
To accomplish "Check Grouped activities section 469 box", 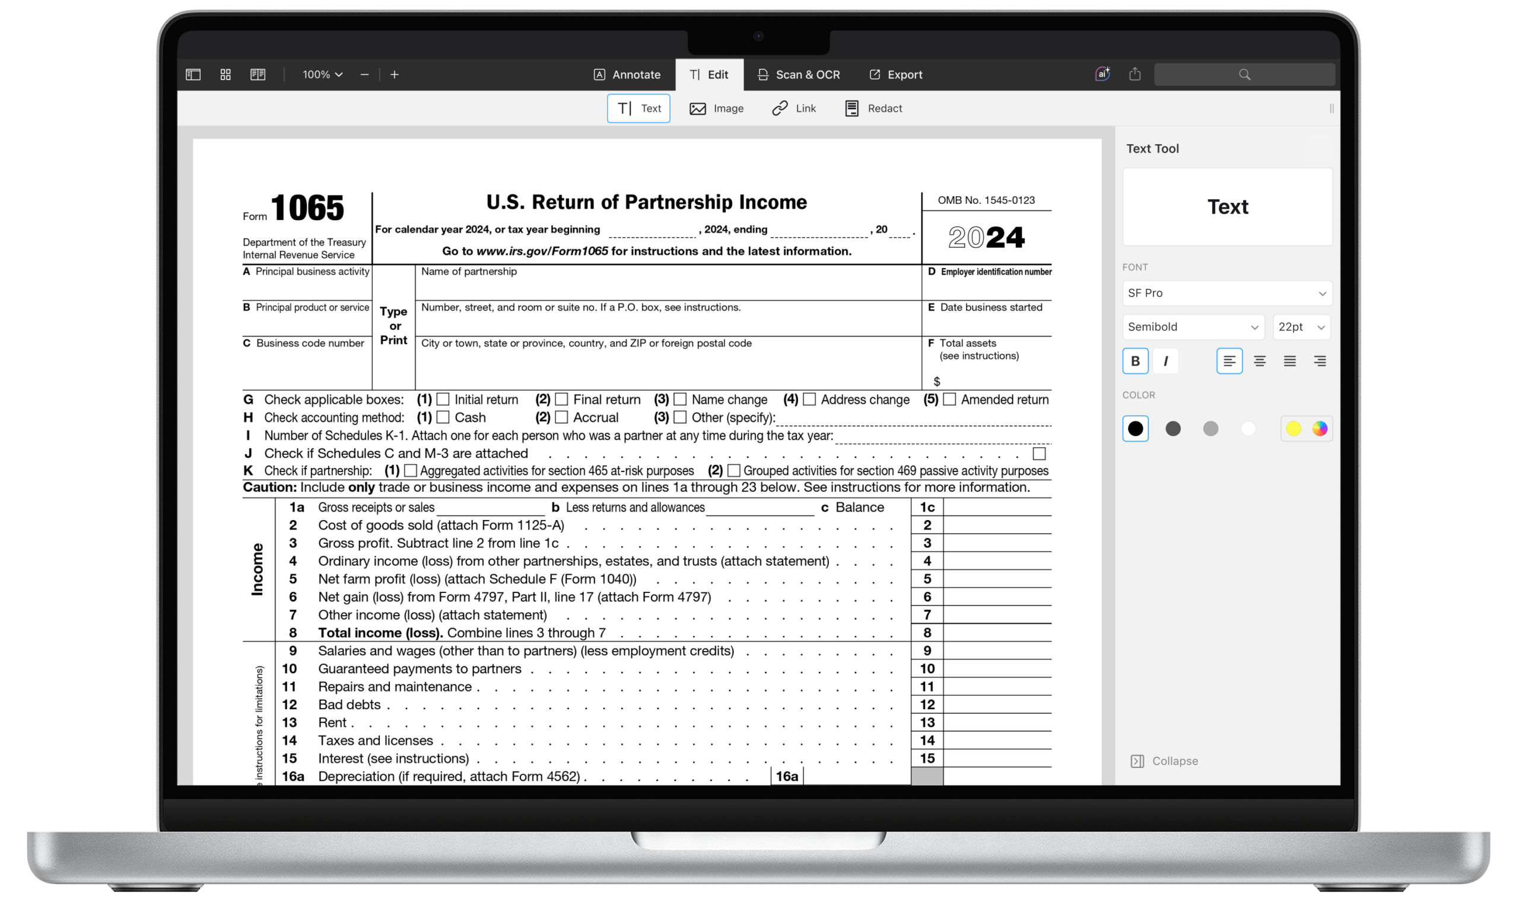I will click(x=734, y=471).
